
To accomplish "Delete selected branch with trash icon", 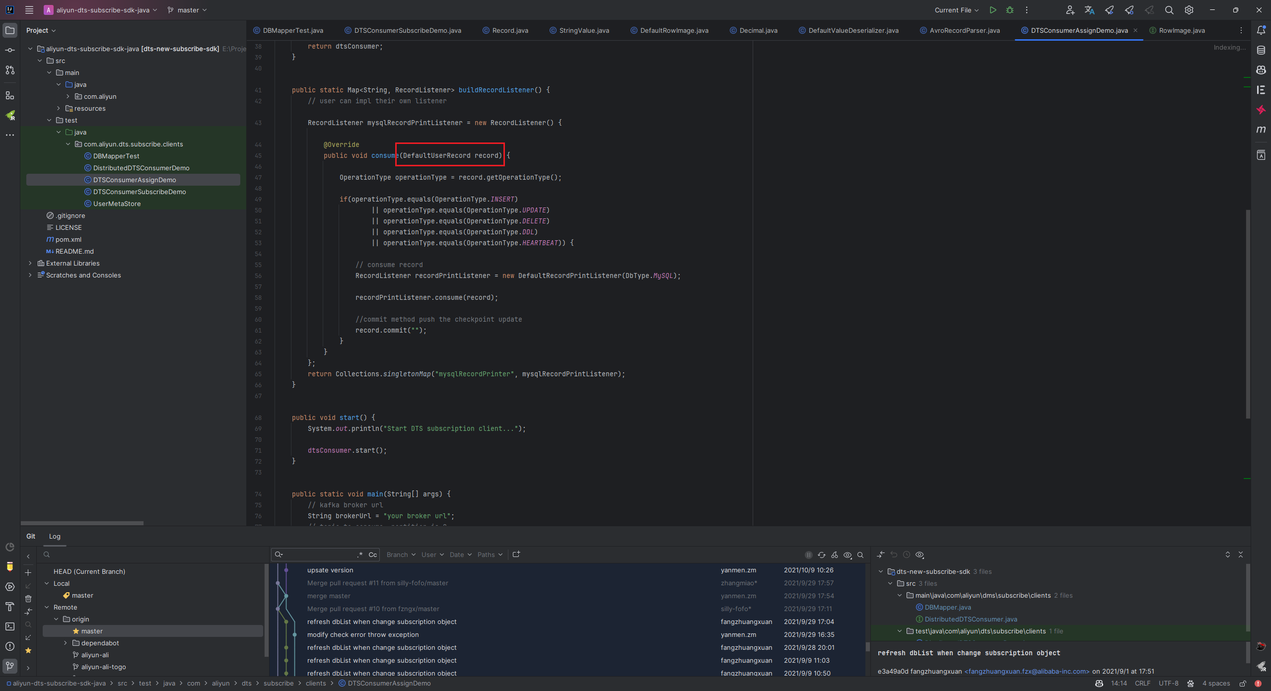I will [x=28, y=599].
